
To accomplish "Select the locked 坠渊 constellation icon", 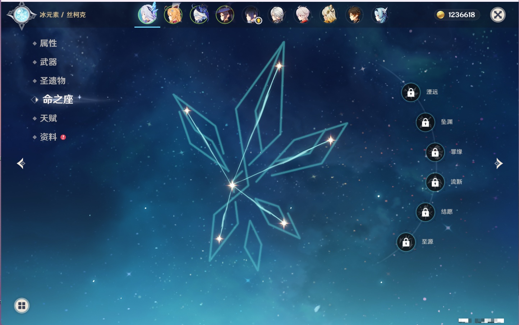I will 425,122.
